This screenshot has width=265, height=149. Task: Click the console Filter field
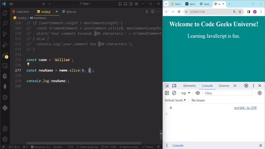(x=229, y=93)
